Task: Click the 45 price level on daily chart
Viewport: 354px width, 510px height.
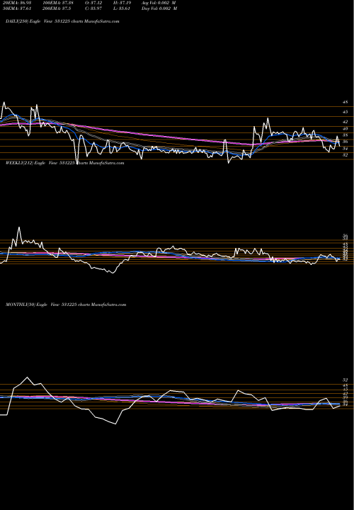Action: coord(345,112)
